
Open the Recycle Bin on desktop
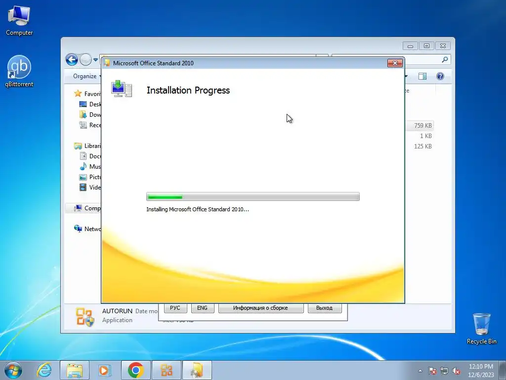(481, 329)
